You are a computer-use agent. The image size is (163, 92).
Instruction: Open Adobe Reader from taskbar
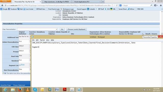[x=64, y=90]
